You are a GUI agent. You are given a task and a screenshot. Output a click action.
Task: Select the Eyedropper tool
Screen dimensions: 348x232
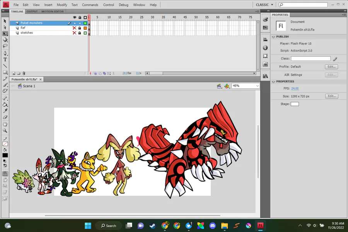click(5, 111)
